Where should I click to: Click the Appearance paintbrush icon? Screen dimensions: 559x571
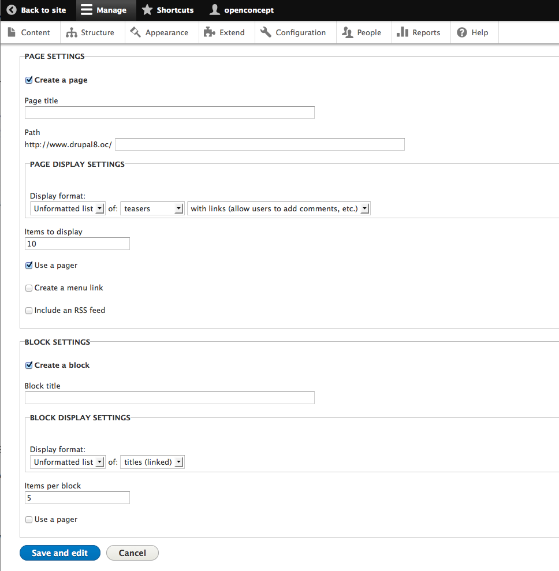pyautogui.click(x=136, y=32)
